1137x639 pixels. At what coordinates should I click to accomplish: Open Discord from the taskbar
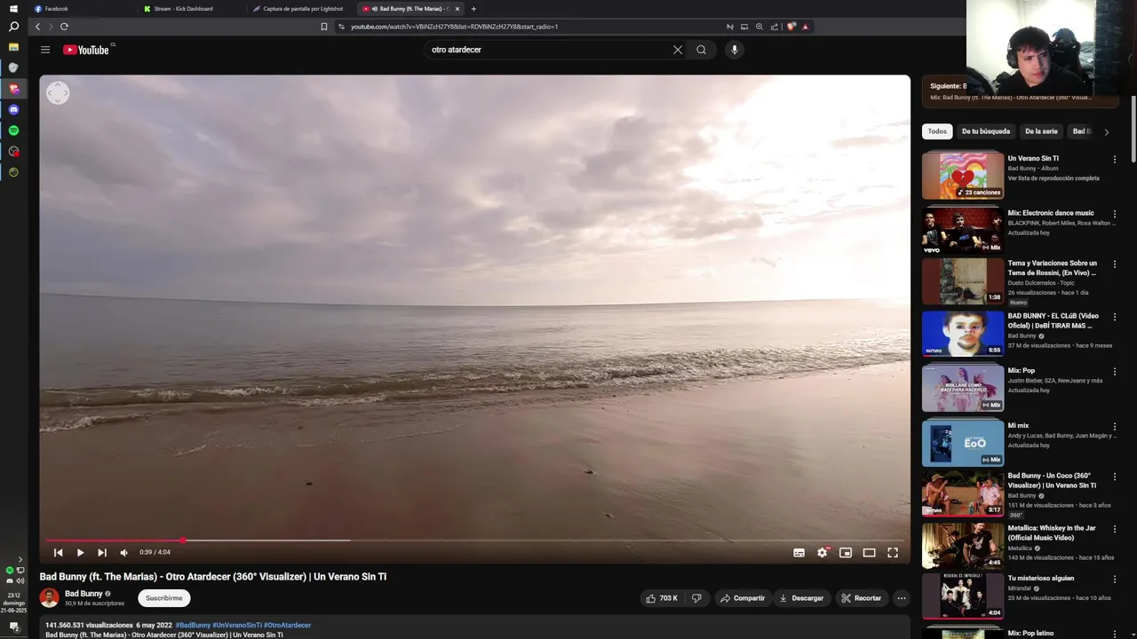tap(13, 110)
